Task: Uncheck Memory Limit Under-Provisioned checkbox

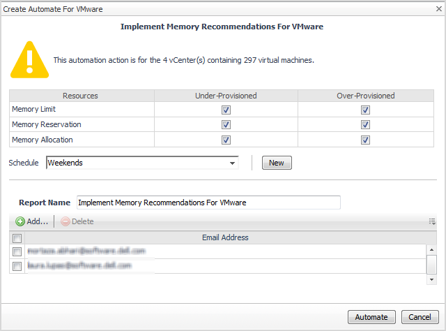Action: 225,110
